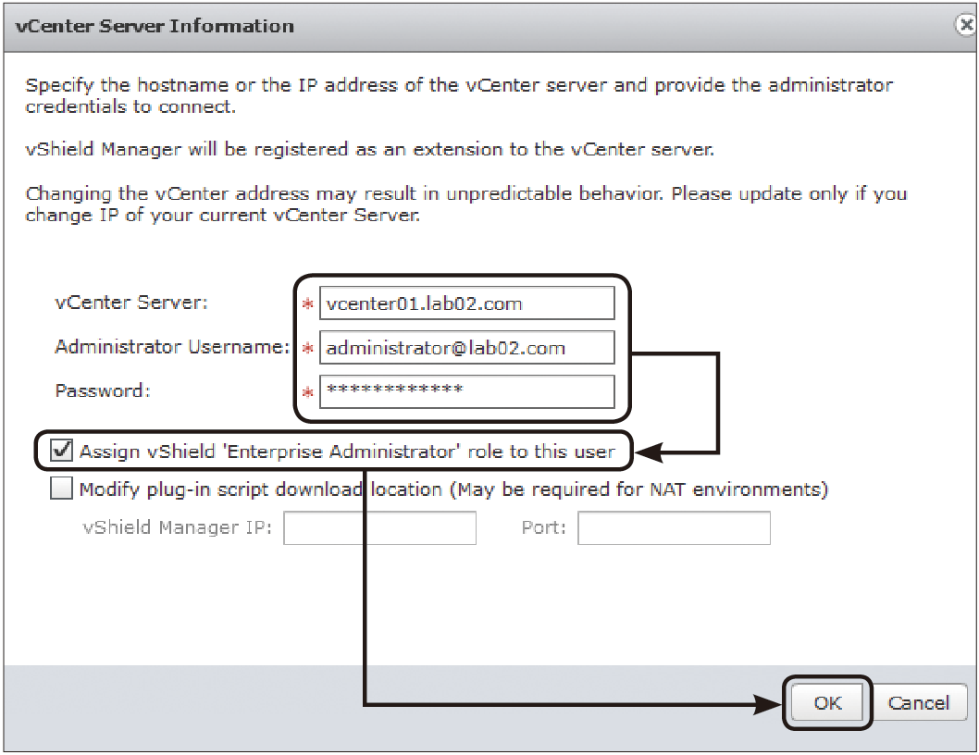
Task: Enable Modify plug-in script download location
Action: click(x=61, y=489)
